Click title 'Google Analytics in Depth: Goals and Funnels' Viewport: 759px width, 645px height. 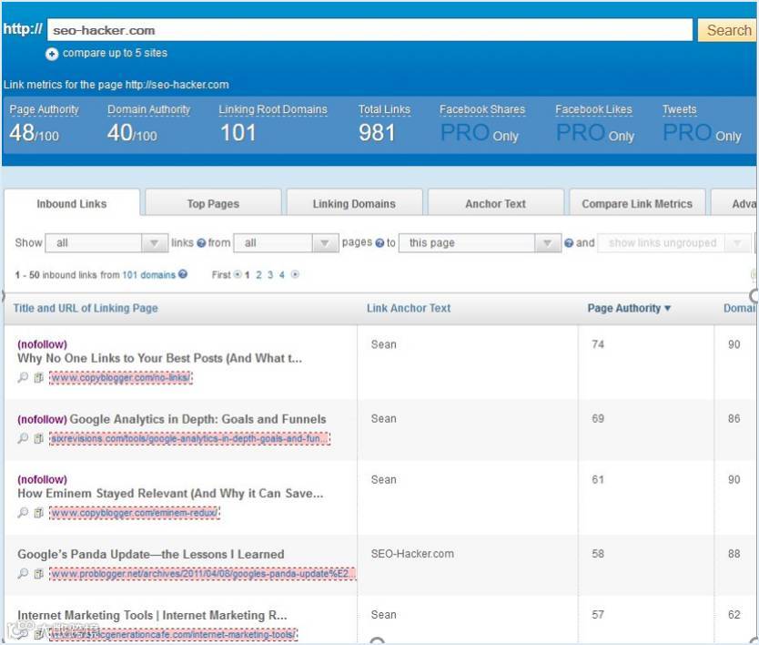click(x=198, y=420)
